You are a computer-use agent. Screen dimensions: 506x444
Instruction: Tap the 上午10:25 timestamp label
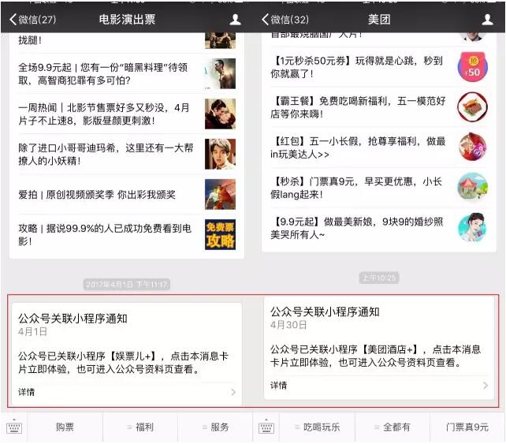(x=379, y=278)
